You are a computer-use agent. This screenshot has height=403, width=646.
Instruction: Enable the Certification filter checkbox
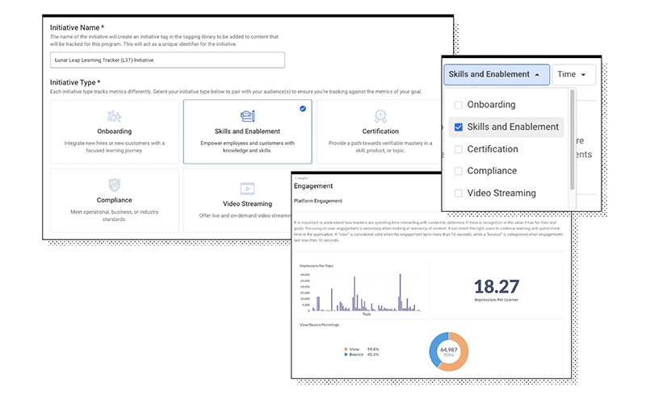[x=459, y=149]
